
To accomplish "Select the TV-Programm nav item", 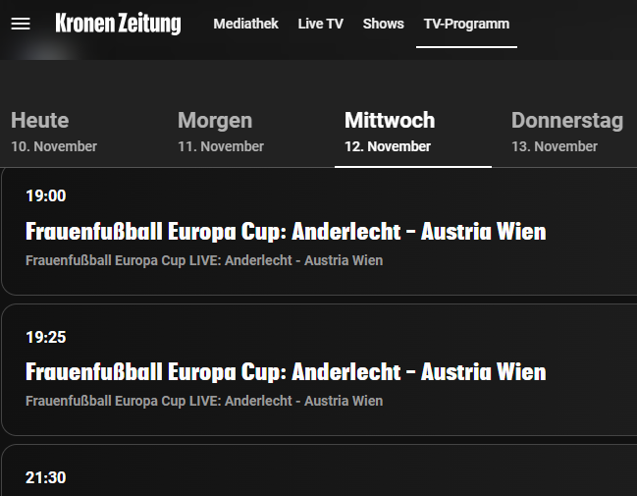I will pos(466,24).
